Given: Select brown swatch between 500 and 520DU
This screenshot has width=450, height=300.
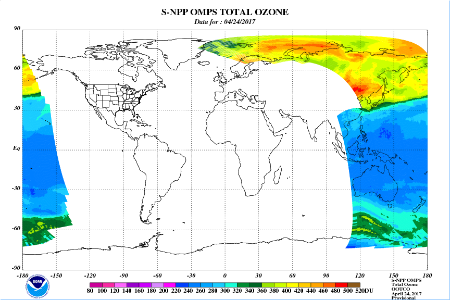Looking at the screenshot, I should tap(354, 285).
